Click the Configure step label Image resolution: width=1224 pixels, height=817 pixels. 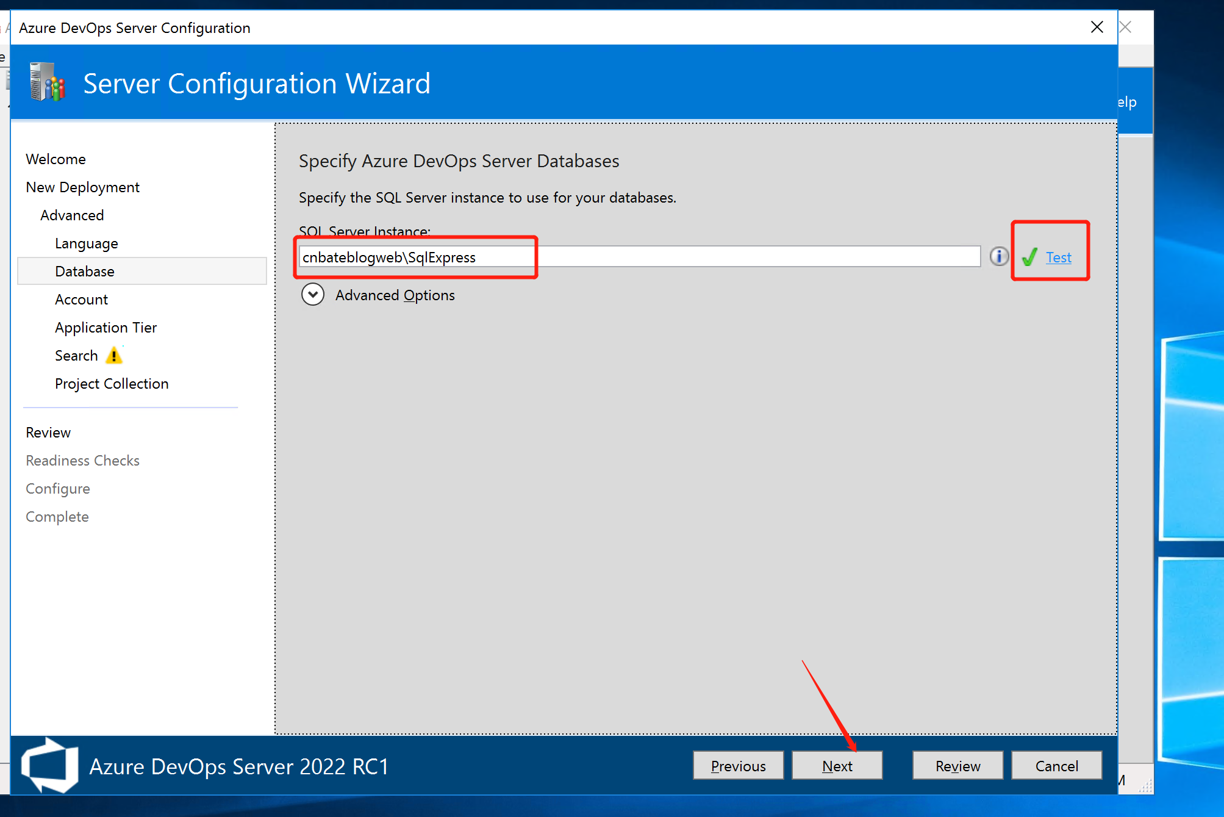(58, 489)
